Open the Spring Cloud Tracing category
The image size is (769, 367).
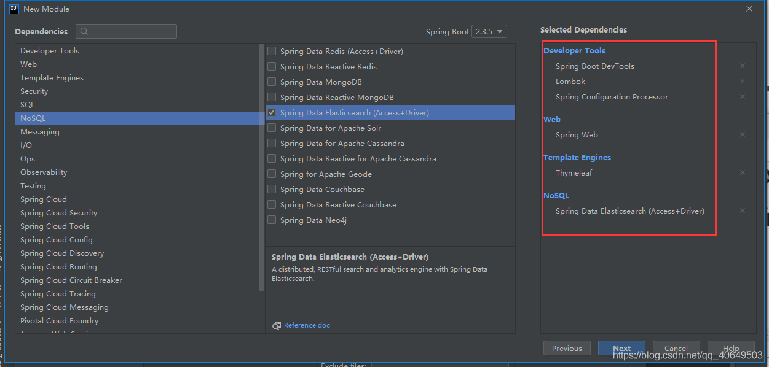coord(138,293)
